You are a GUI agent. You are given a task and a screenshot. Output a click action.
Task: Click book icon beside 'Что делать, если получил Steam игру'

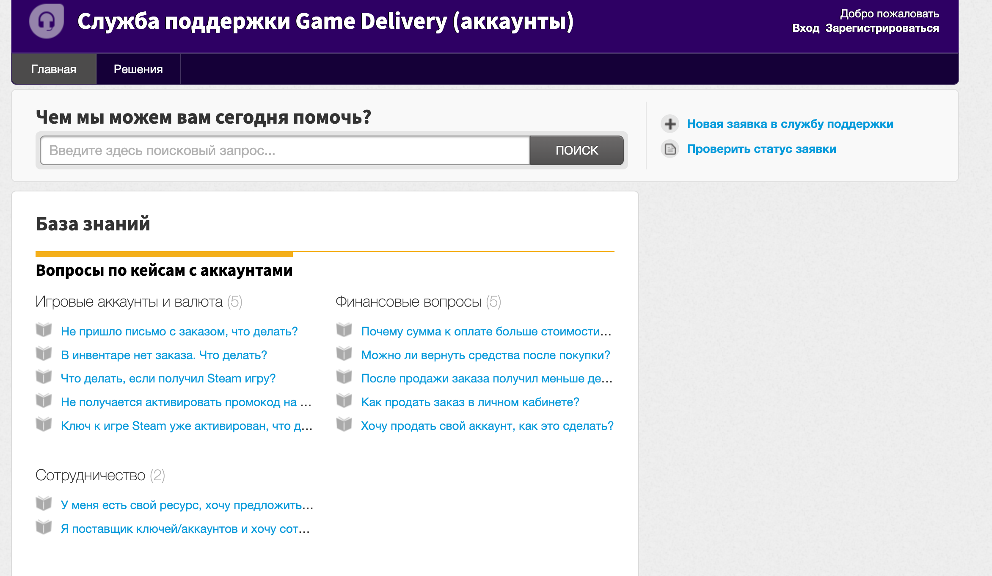point(44,377)
